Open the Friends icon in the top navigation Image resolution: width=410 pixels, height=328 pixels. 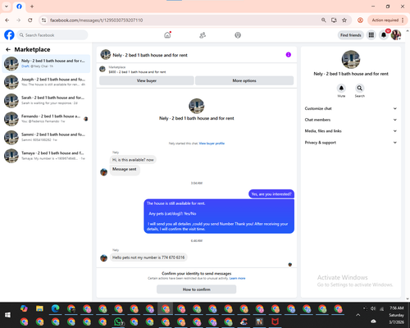[203, 35]
